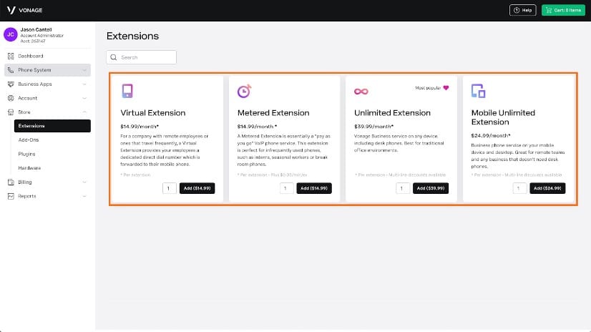Open the cart with 0 items
Screen dimensions: 591x332
tap(562, 10)
